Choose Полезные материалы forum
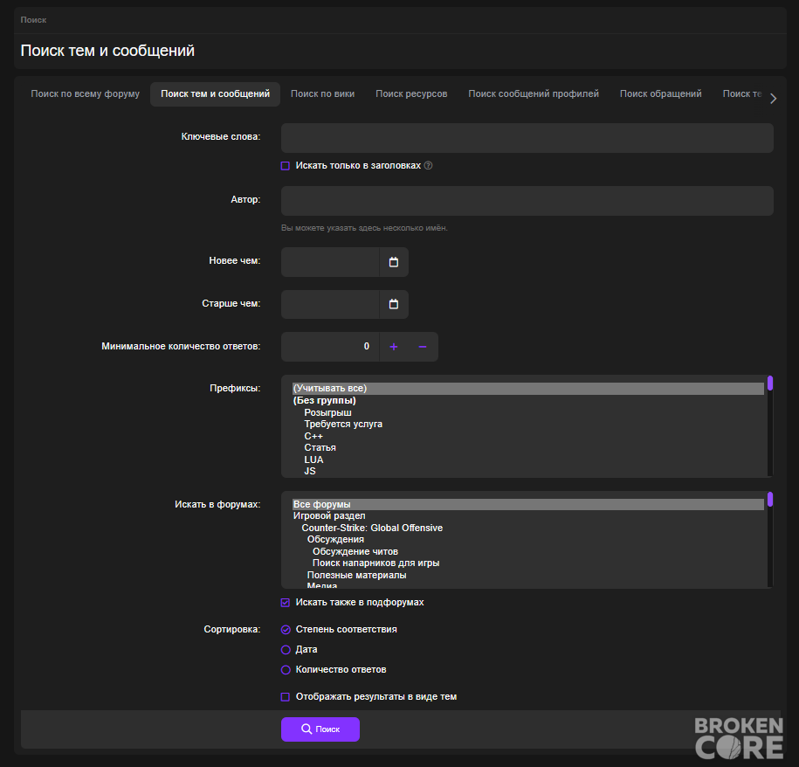The image size is (799, 767). click(528, 575)
